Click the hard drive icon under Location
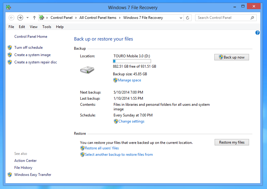267x189 pixels. click(87, 70)
